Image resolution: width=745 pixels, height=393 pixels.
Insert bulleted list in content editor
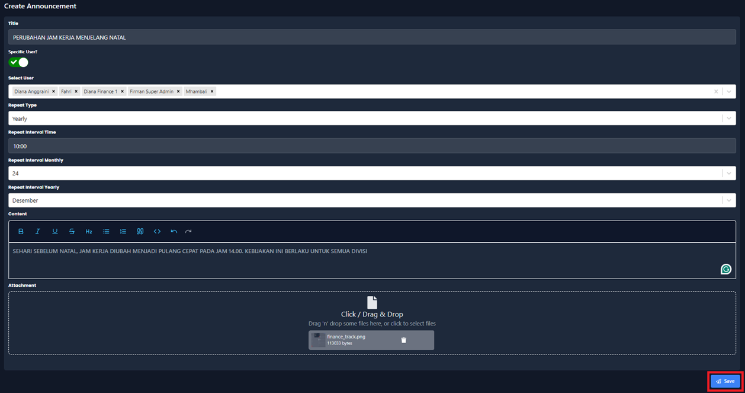[x=106, y=231]
